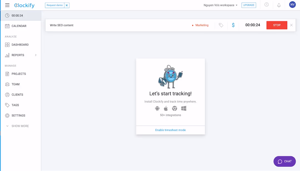
Task: Click the Android app icon
Action: (x=157, y=109)
